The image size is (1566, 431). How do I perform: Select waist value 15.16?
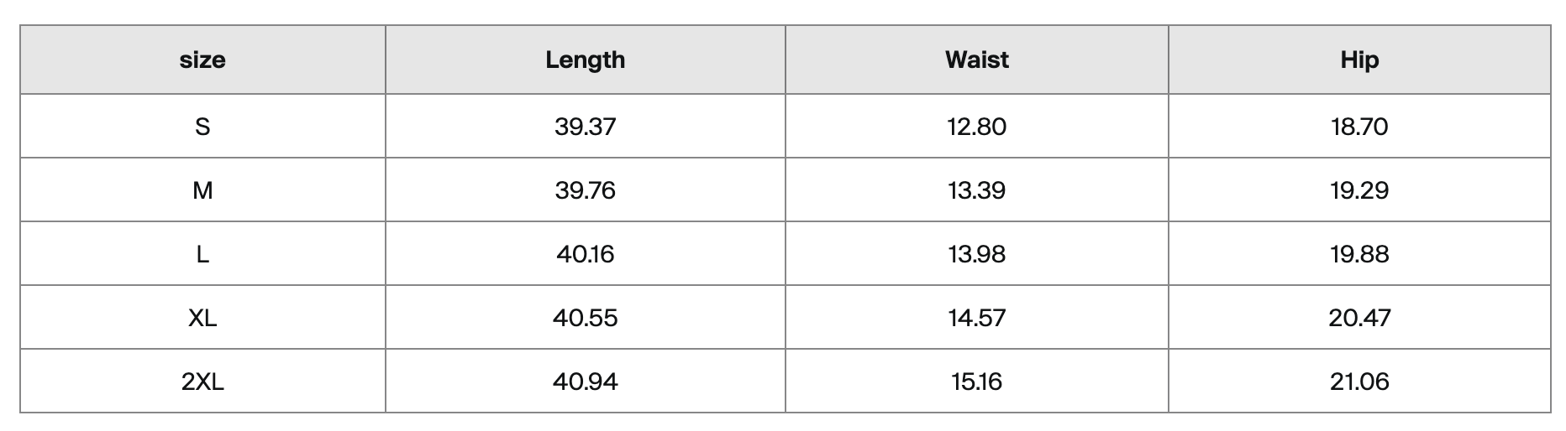(x=977, y=381)
